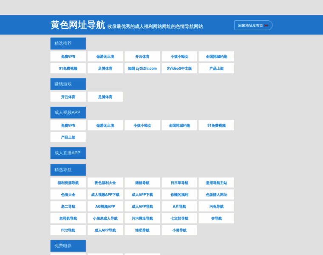Image resolution: width=323 pixels, height=255 pixels.
Task: Click the 污龟导航 link
Action: 216,207
